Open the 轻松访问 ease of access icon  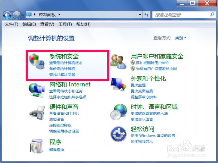pos(119,134)
